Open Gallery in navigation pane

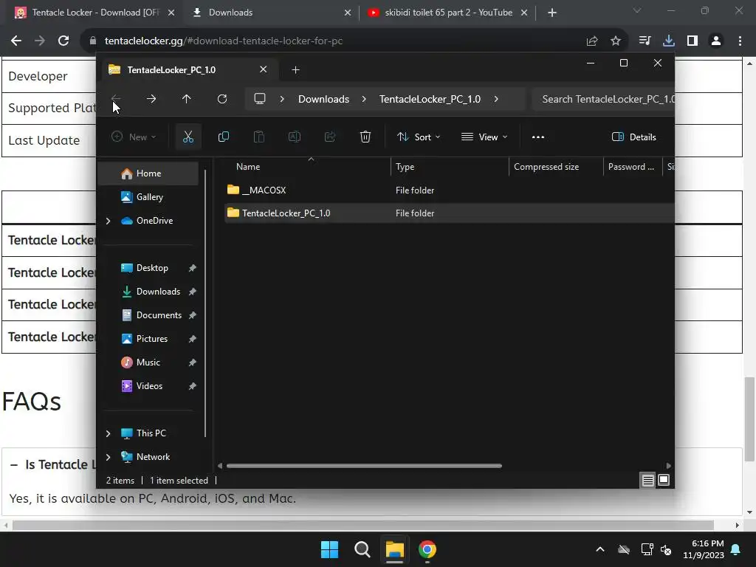pyautogui.click(x=148, y=197)
